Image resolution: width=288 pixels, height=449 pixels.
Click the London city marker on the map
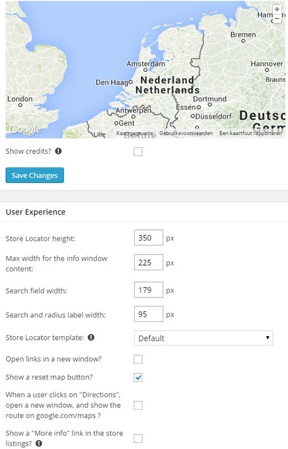click(x=20, y=105)
